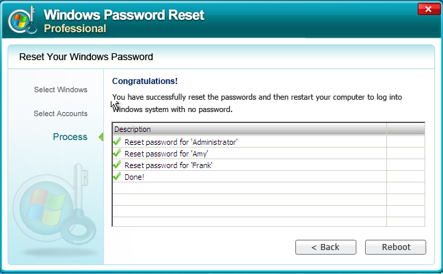This screenshot has width=443, height=274.
Task: Select the 'Amy' password reset row
Action: 157,154
